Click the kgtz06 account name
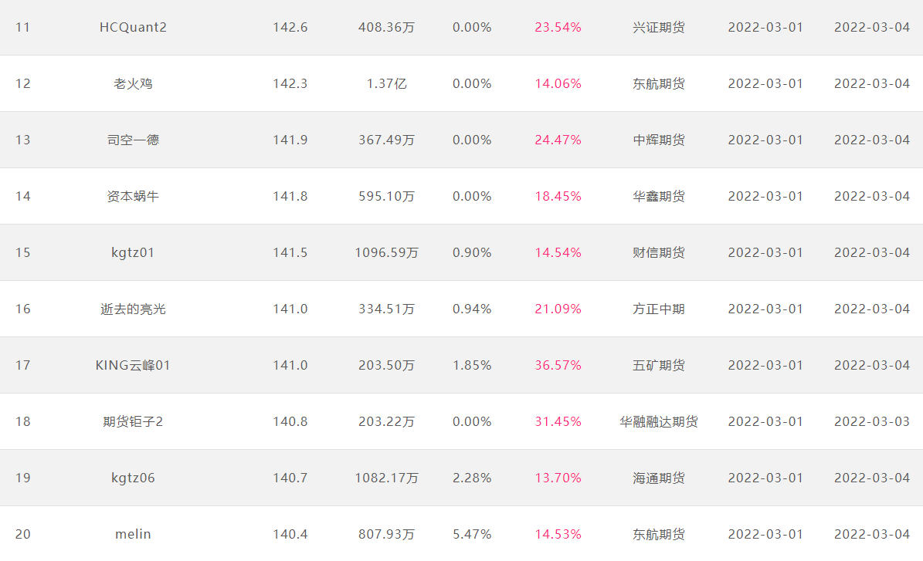This screenshot has height=561, width=923. tap(133, 478)
